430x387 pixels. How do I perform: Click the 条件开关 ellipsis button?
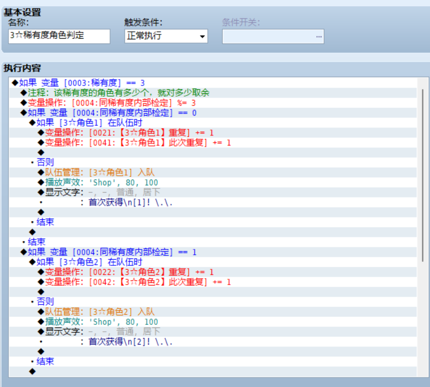319,37
